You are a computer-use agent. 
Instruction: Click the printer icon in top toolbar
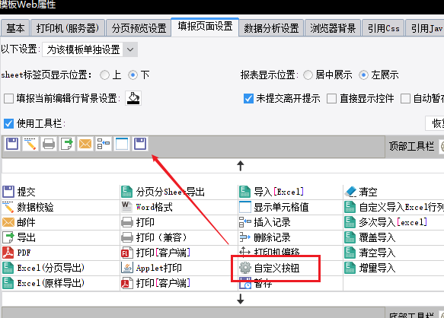[49, 144]
